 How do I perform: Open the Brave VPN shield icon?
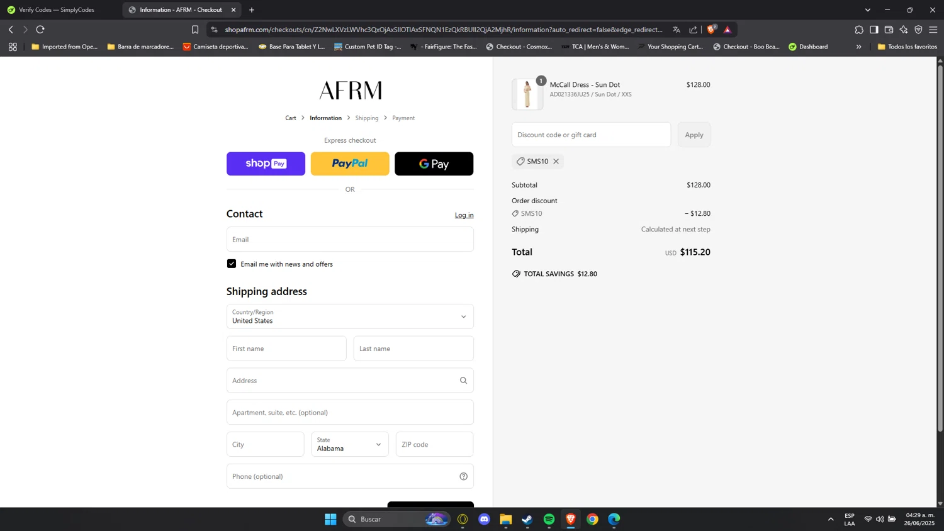[x=918, y=30]
